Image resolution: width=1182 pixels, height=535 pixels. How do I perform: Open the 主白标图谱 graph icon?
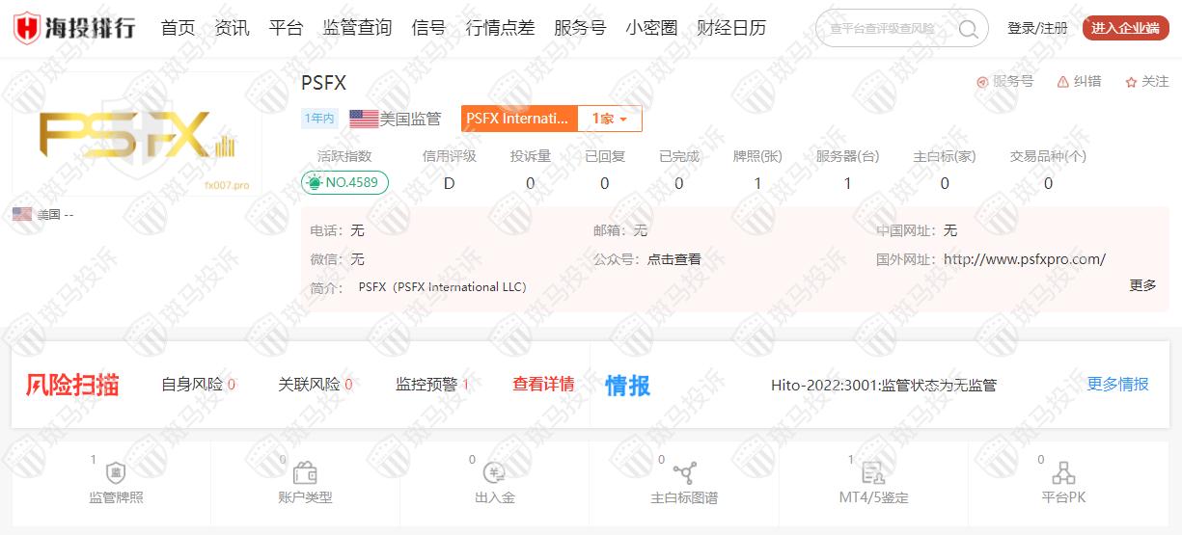pos(684,473)
